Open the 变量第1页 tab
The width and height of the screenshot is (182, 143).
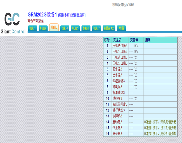point(109,28)
